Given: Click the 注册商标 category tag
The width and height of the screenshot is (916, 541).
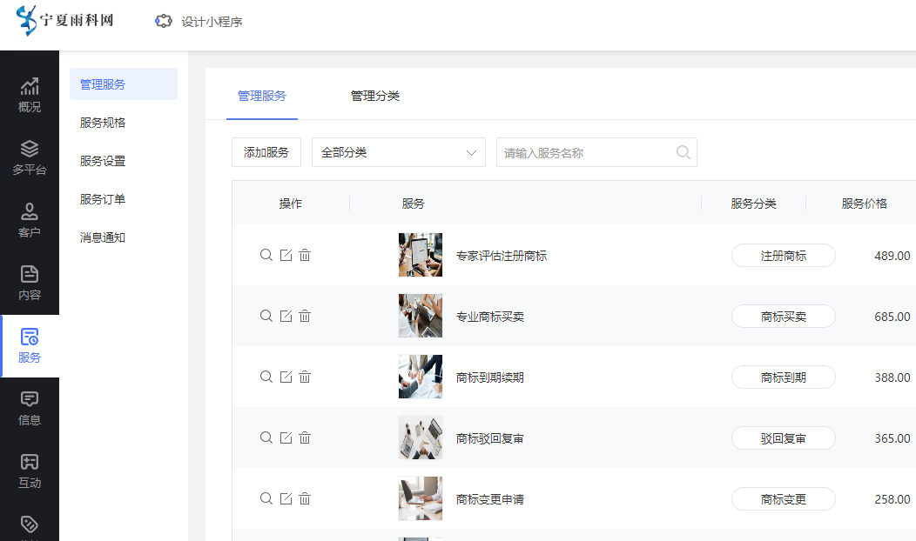Looking at the screenshot, I should [x=784, y=256].
